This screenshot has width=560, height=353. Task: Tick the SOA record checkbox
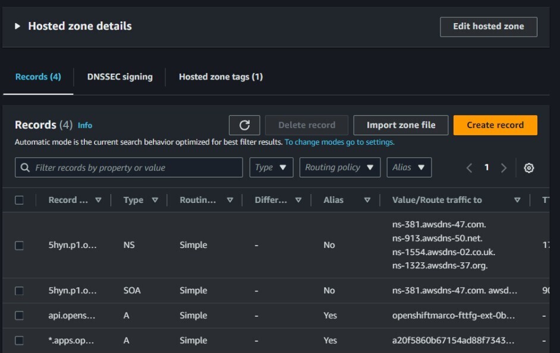[19, 291]
